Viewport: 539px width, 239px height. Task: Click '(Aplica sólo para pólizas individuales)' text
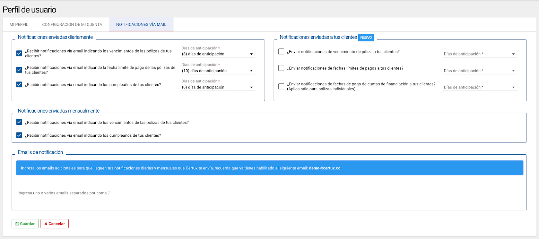pyautogui.click(x=321, y=89)
